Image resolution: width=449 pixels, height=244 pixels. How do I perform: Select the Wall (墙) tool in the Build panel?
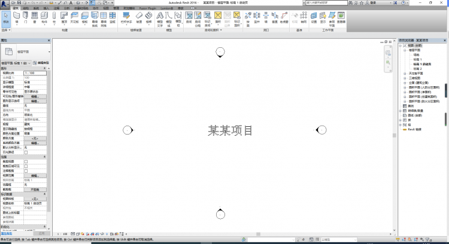[x=17, y=18]
